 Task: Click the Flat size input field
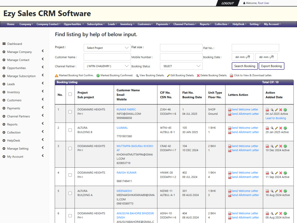click(181, 48)
